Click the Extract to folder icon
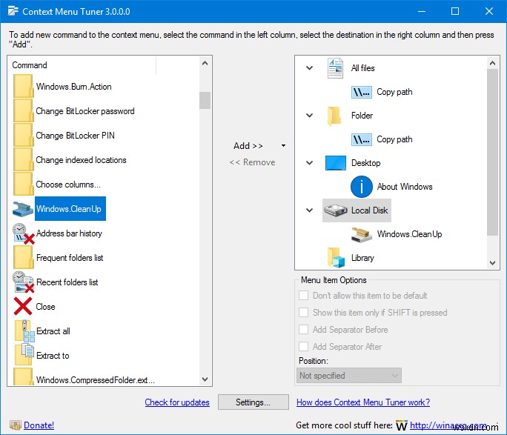 point(24,354)
